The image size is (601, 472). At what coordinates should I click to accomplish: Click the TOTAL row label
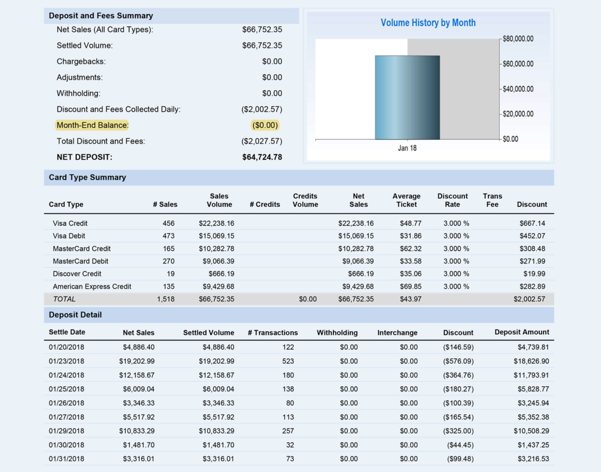point(64,299)
